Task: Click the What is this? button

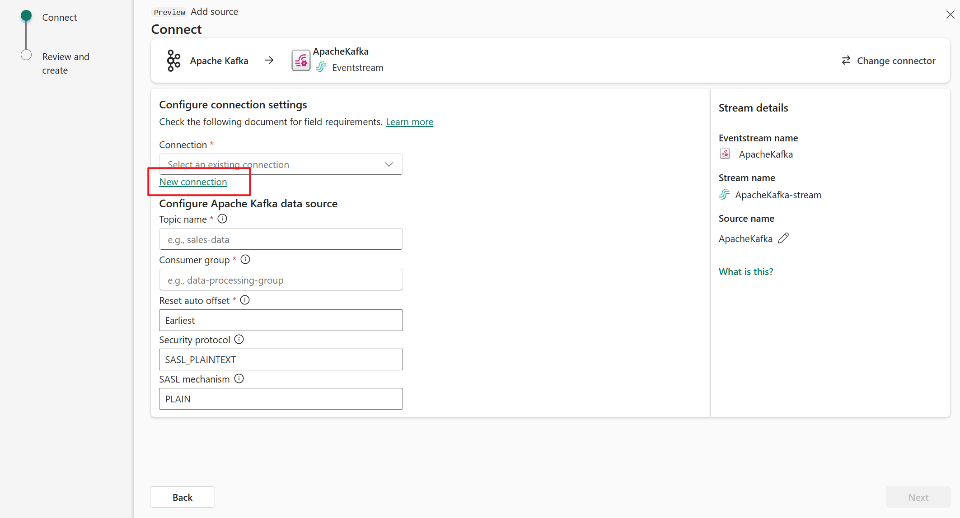Action: 745,271
